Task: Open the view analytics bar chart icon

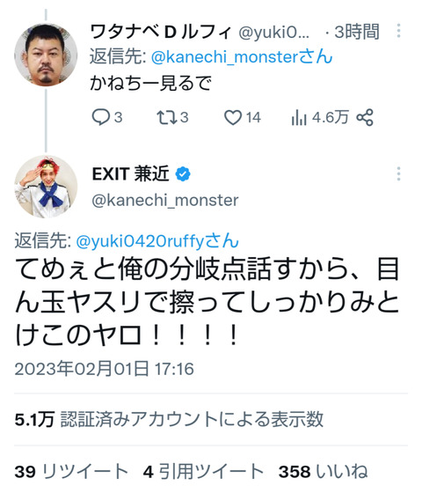Action: click(299, 118)
